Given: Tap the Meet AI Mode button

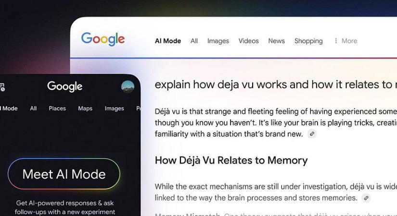Looking at the screenshot, I should (64, 174).
